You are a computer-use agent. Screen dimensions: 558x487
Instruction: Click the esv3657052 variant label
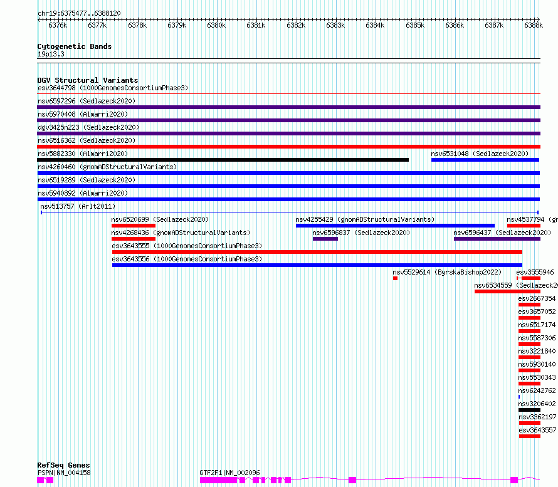pos(537,312)
